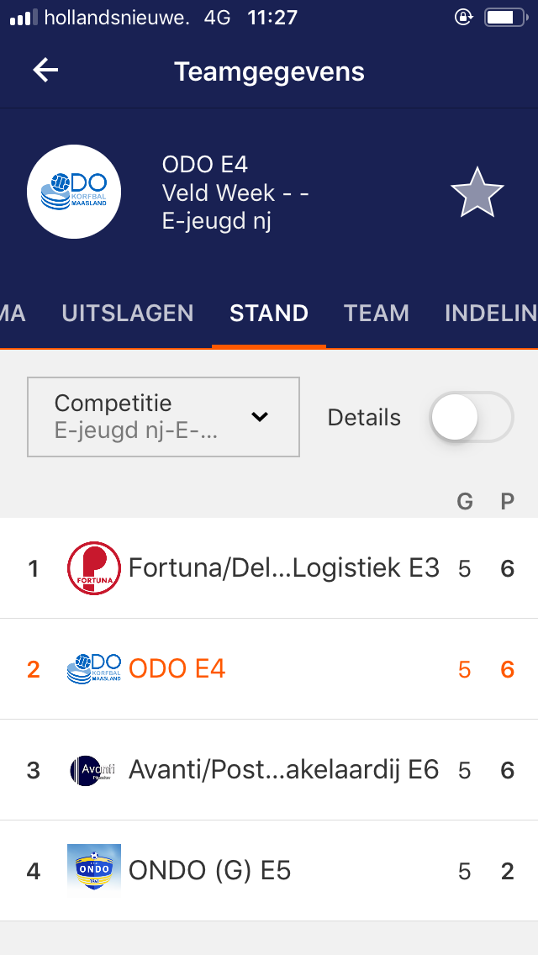
Task: Open the INDELING tab
Action: (x=490, y=314)
